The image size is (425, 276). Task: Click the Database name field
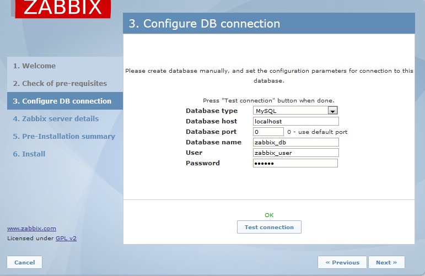pyautogui.click(x=295, y=142)
